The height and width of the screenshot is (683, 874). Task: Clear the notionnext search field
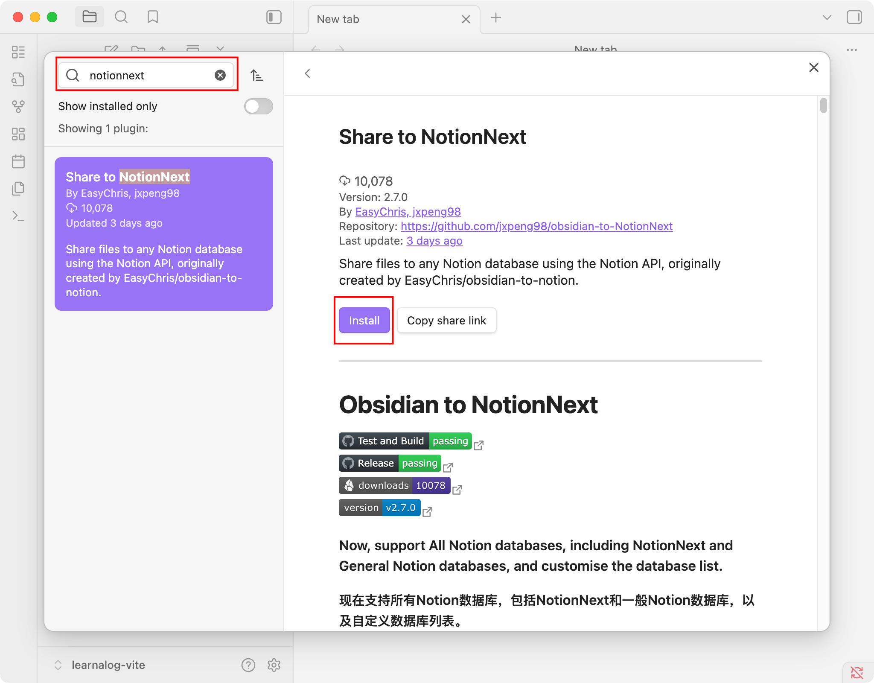[x=220, y=75]
